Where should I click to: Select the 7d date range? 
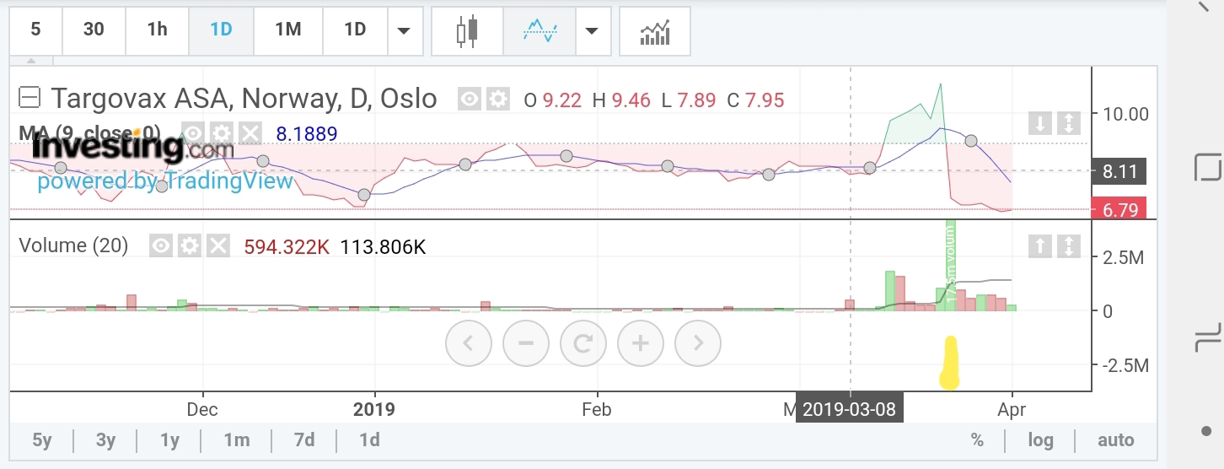[304, 439]
